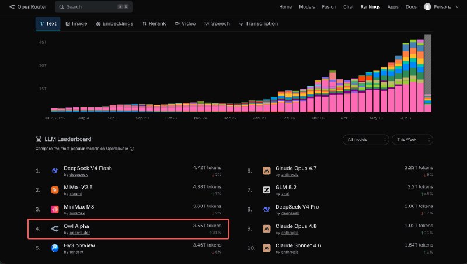Screen dimensions: 467x264
Task: Click the search magnifier icon
Action: tap(61, 7)
